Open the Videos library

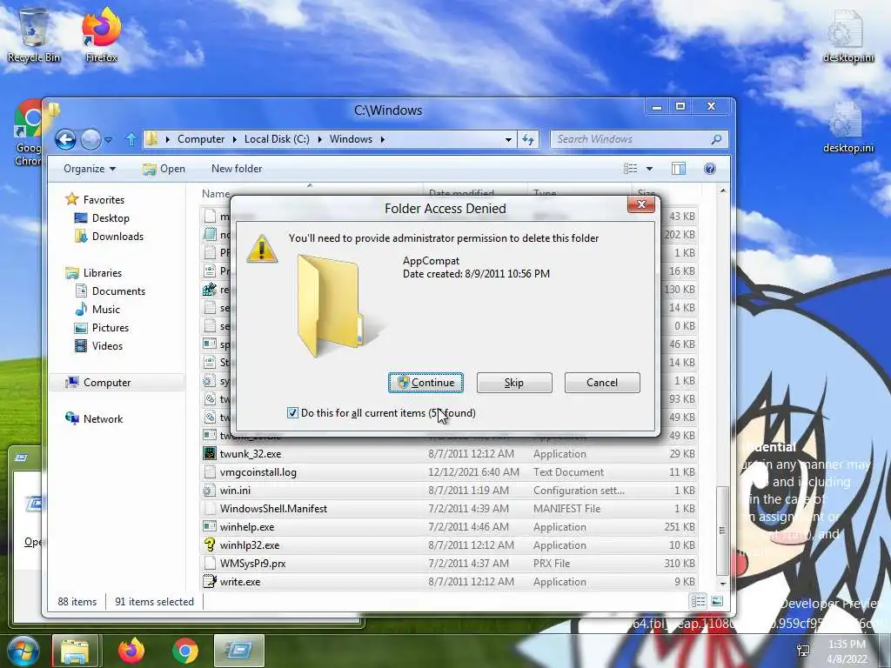click(x=107, y=346)
